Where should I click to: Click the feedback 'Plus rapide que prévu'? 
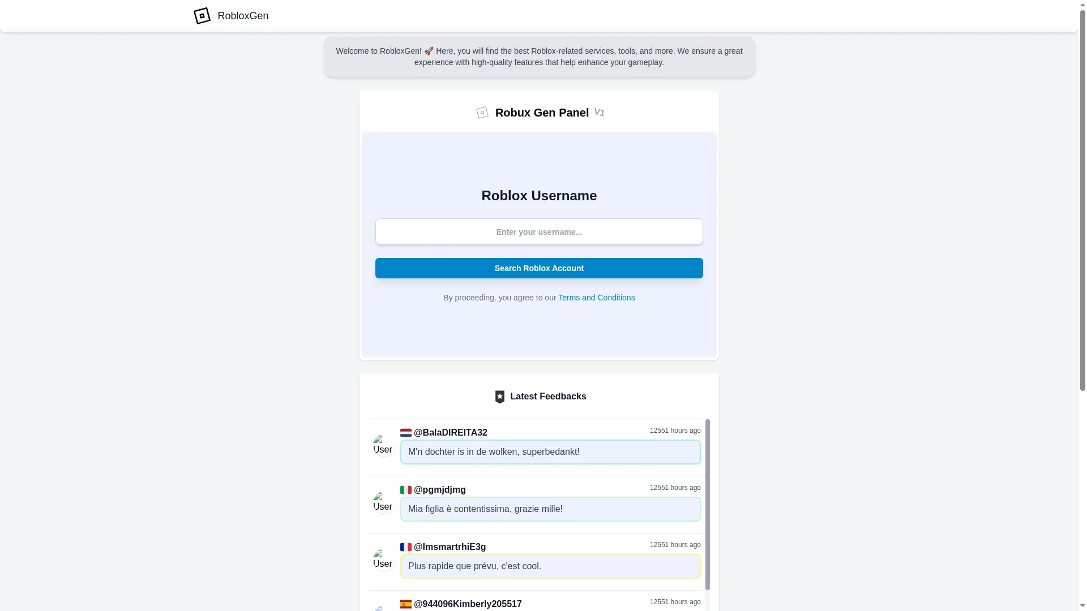pos(550,566)
